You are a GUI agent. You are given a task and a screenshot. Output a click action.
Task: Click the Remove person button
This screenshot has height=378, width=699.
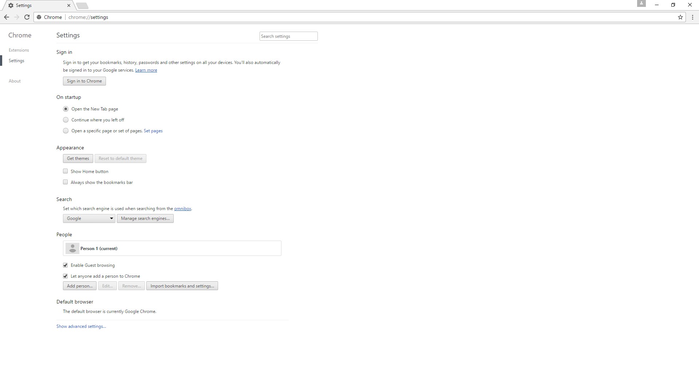(131, 286)
